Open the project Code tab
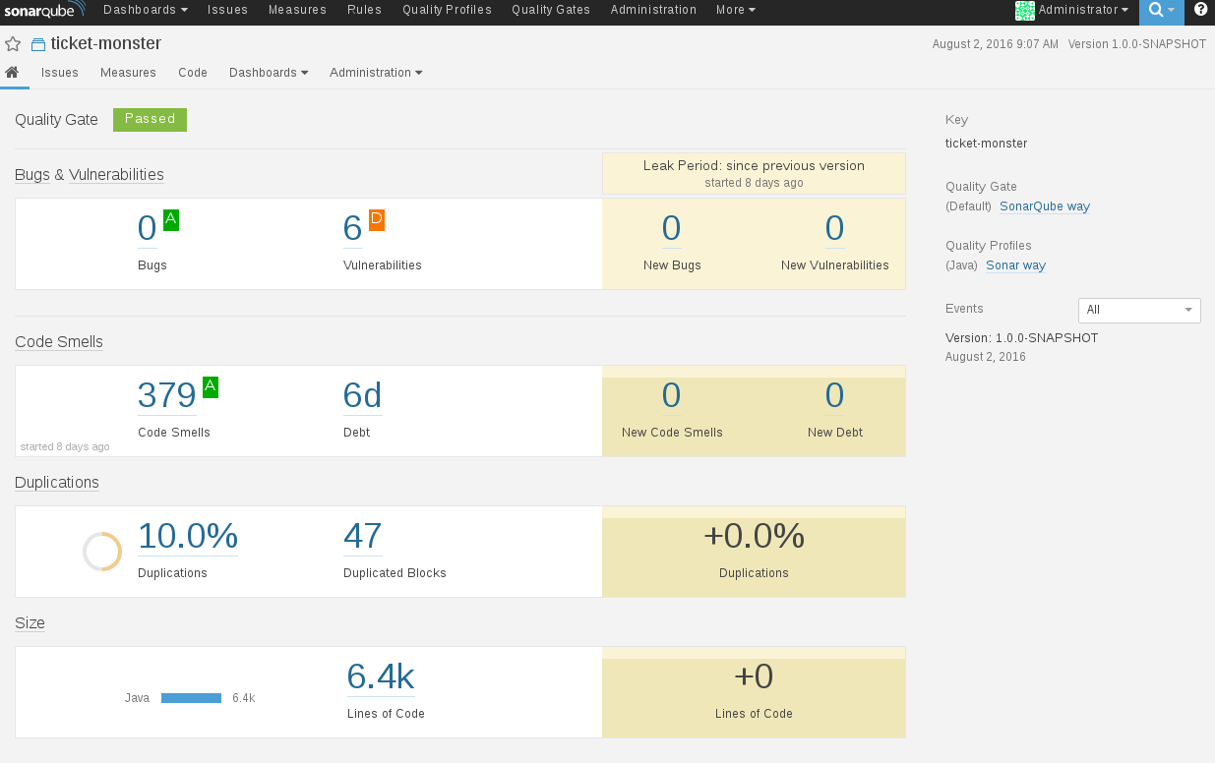This screenshot has height=763, width=1215. pyautogui.click(x=193, y=73)
